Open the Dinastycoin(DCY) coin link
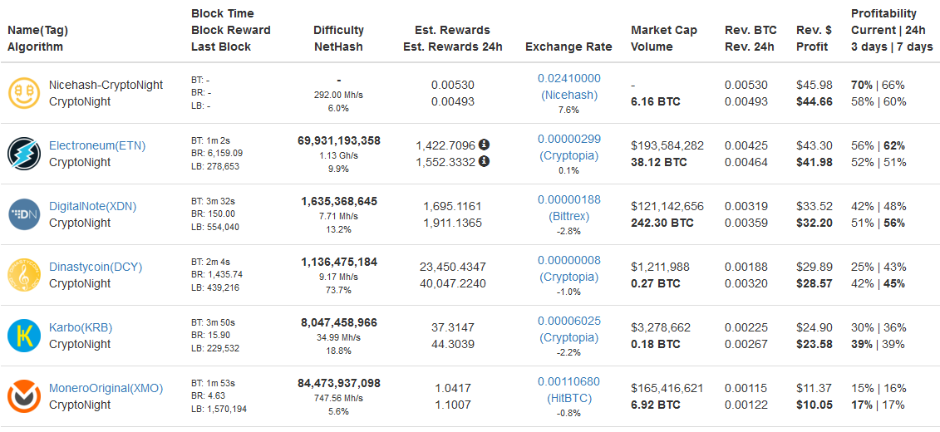940x432 pixels. pos(96,267)
